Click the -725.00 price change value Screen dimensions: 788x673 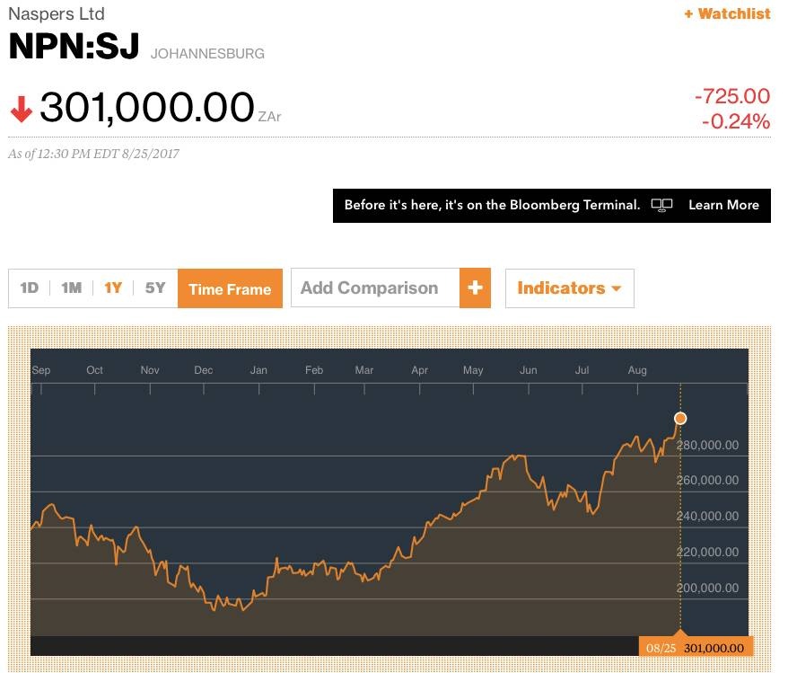point(732,95)
